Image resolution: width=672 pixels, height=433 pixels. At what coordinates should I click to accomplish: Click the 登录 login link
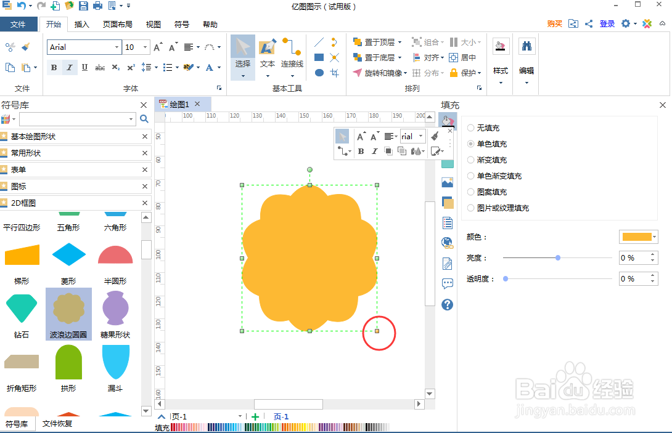pyautogui.click(x=607, y=23)
